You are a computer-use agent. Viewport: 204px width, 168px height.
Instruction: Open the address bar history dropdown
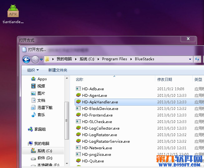click(190, 59)
